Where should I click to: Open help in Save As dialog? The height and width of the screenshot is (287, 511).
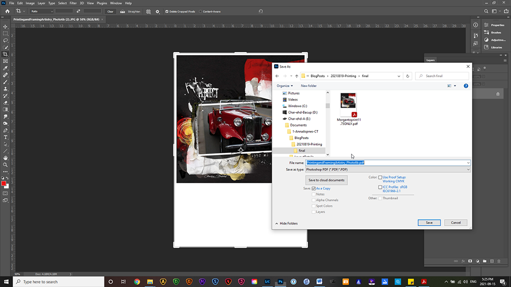coord(466,86)
